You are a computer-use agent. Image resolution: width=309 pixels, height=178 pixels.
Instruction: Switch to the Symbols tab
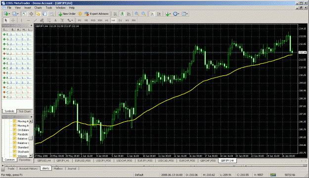click(9, 111)
